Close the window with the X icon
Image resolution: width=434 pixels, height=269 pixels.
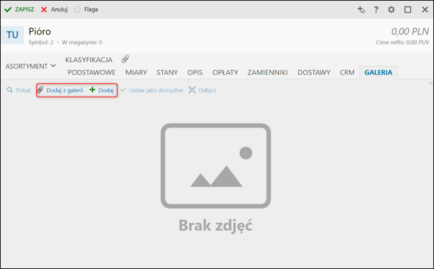click(425, 10)
